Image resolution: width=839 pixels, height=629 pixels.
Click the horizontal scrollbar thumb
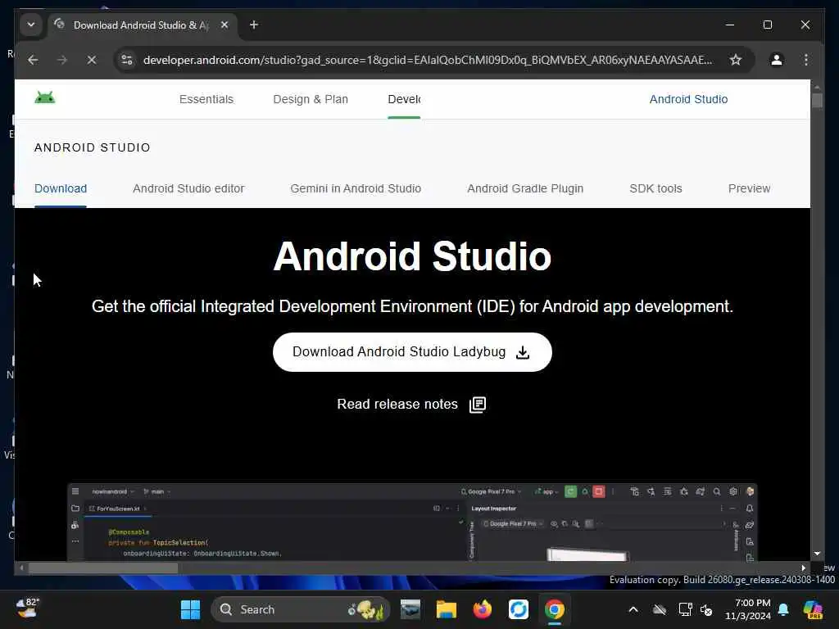point(102,568)
